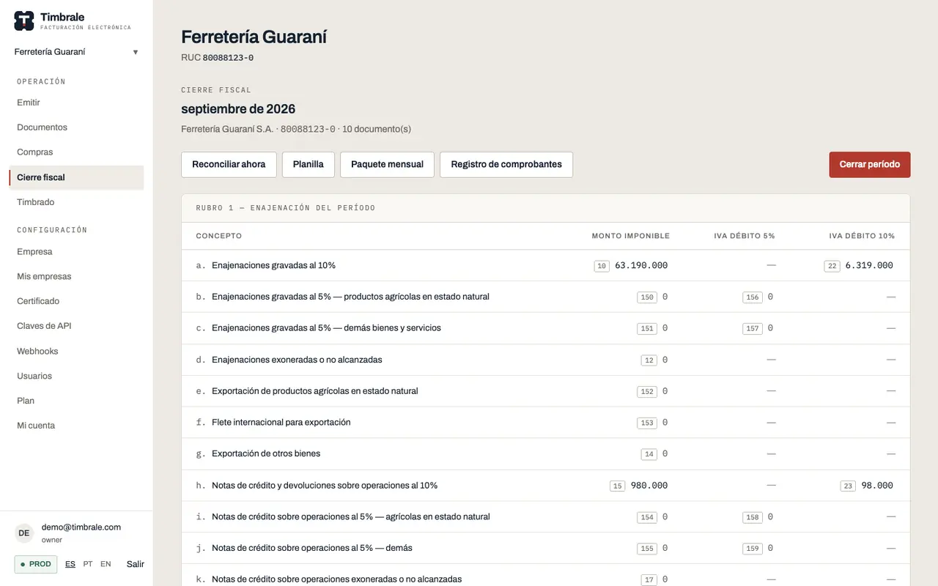This screenshot has height=586, width=938.
Task: Click the MONTO IMPONIBLE column header
Action: coord(631,236)
